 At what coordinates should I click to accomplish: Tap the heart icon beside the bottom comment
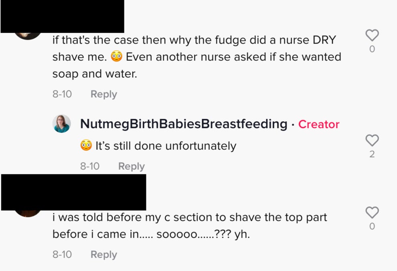click(372, 213)
